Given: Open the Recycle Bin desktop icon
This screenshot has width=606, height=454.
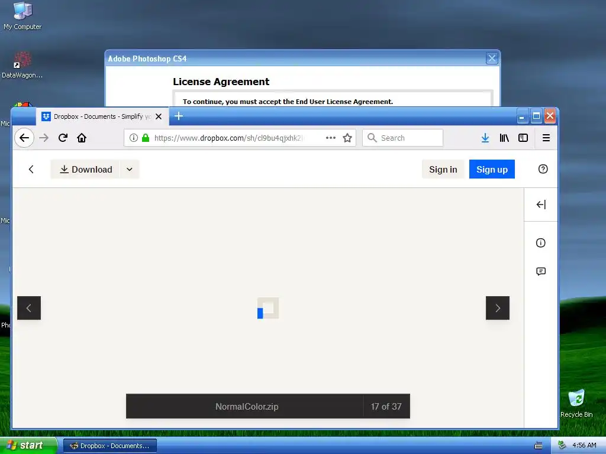Looking at the screenshot, I should click(576, 403).
